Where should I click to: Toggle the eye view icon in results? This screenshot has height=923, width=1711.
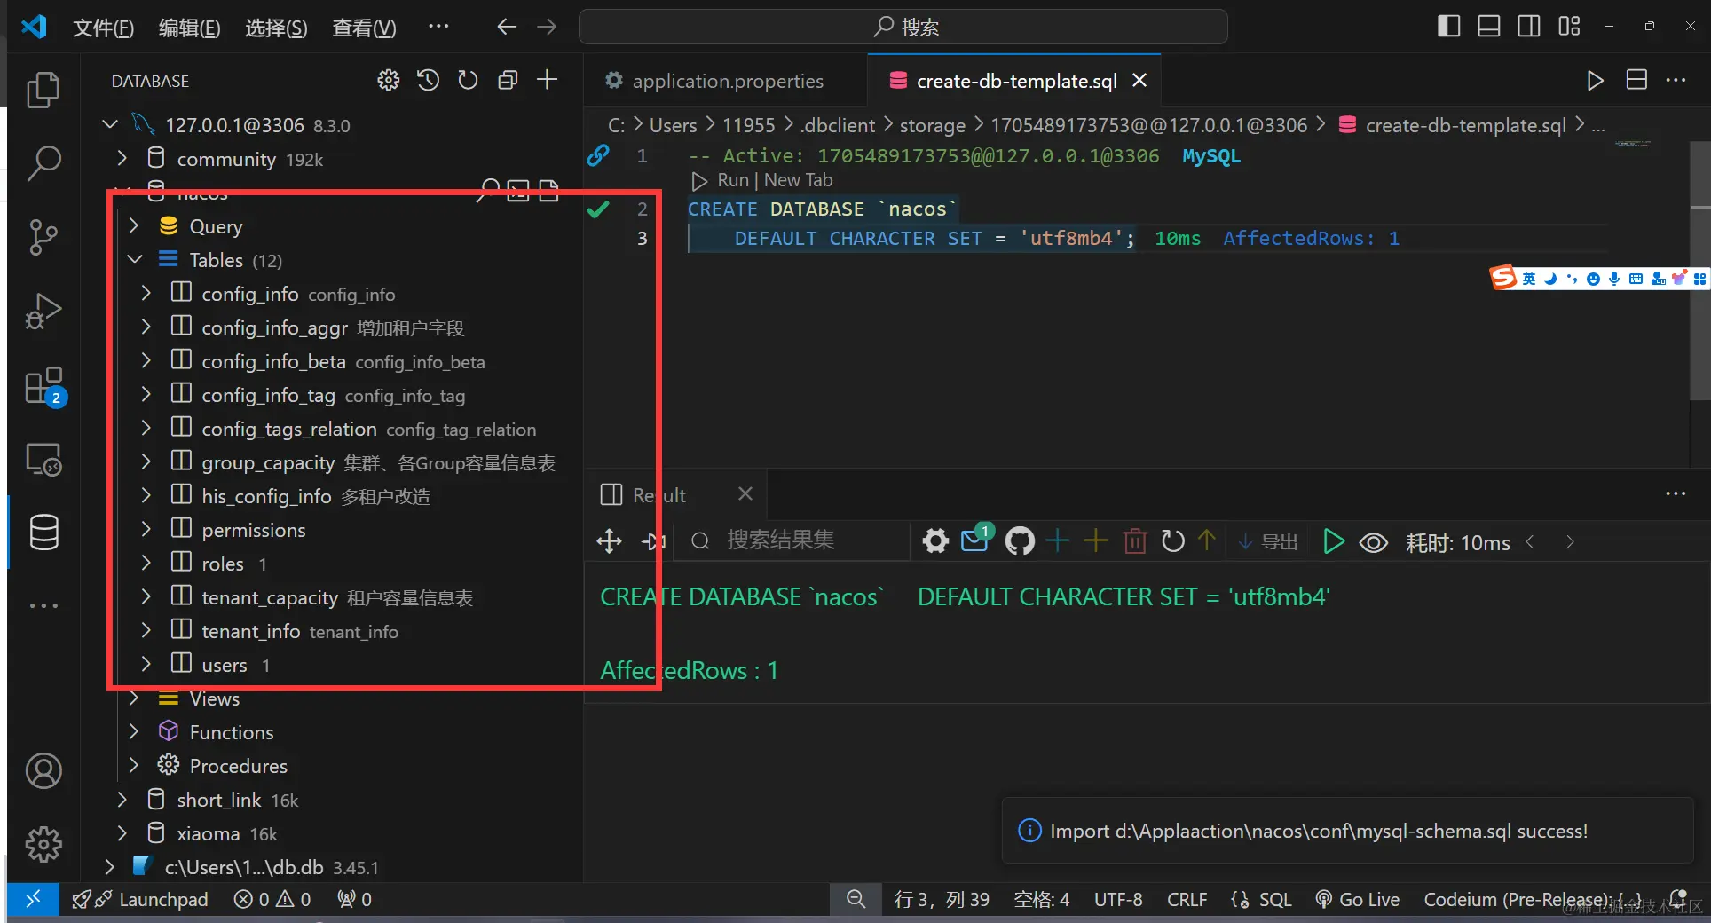pos(1374,542)
